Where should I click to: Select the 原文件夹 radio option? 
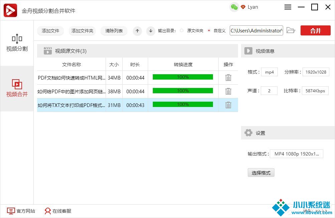182,31
